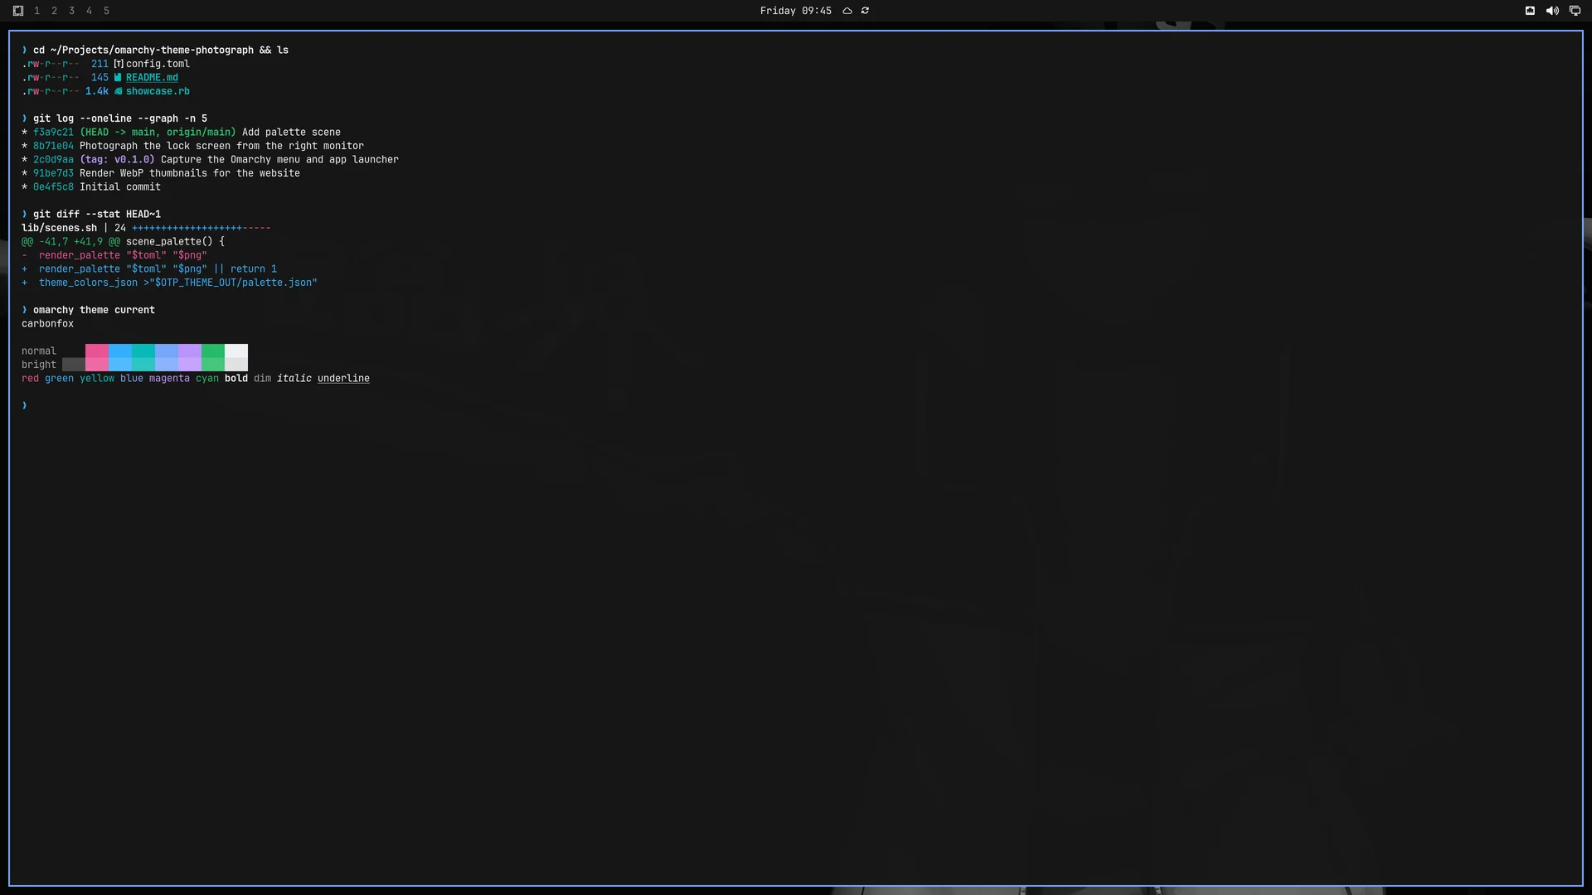This screenshot has height=895, width=1592.
Task: Click the cloud weather icon beside the clock
Action: point(847,11)
